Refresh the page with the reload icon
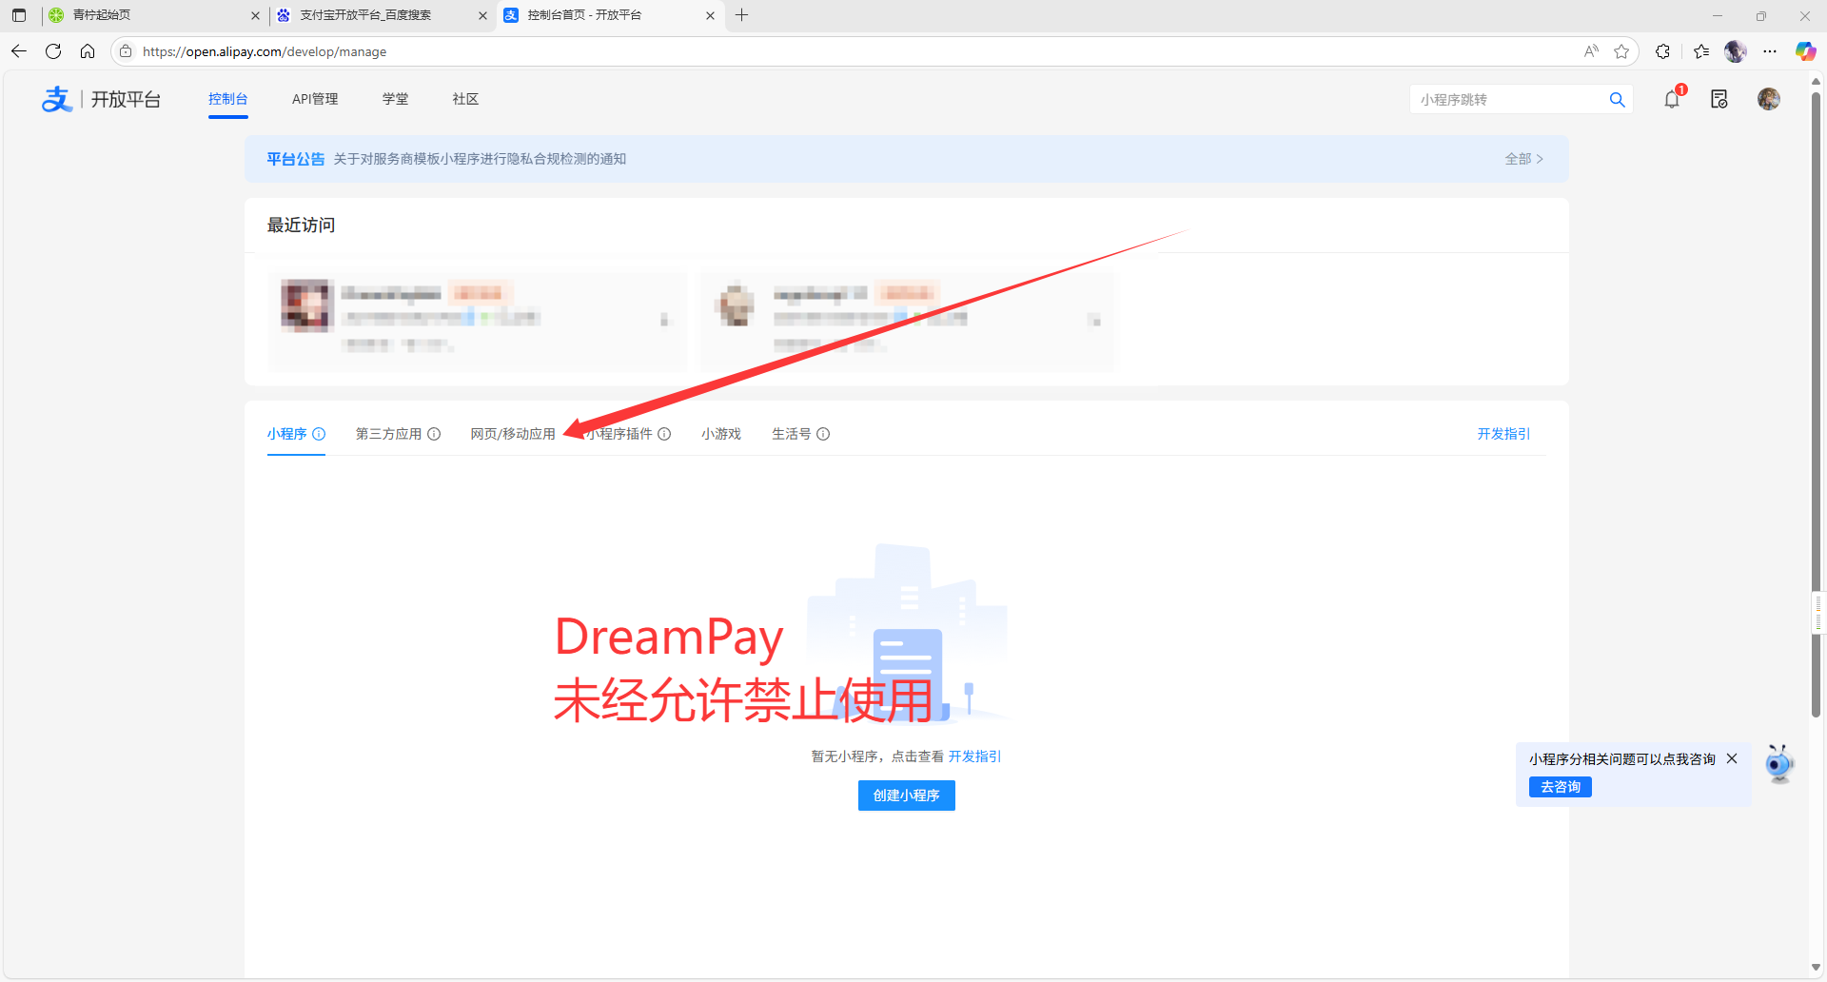 (53, 51)
